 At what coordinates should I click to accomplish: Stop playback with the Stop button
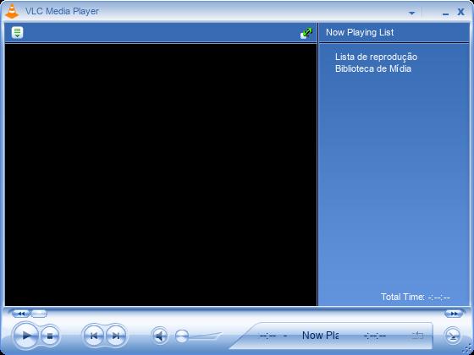(x=50, y=336)
